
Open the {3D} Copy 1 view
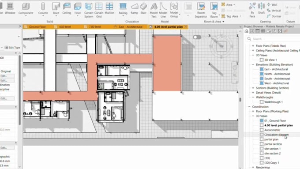coord(272,163)
